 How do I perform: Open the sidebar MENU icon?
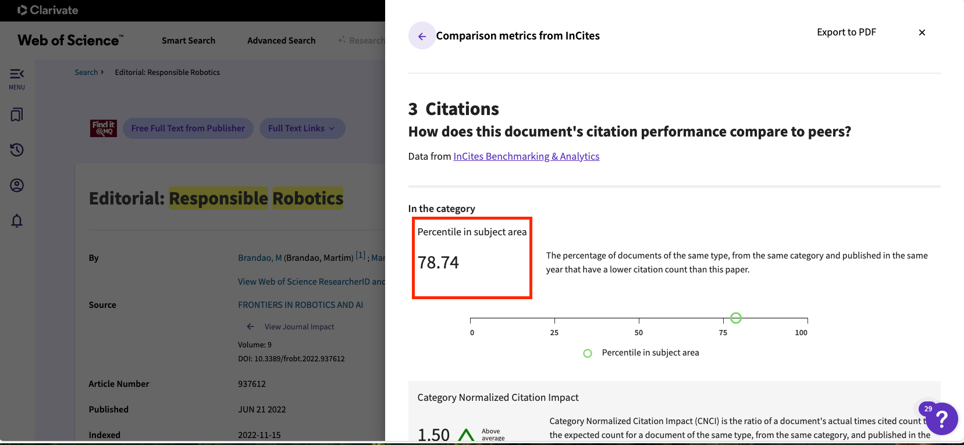pos(17,78)
